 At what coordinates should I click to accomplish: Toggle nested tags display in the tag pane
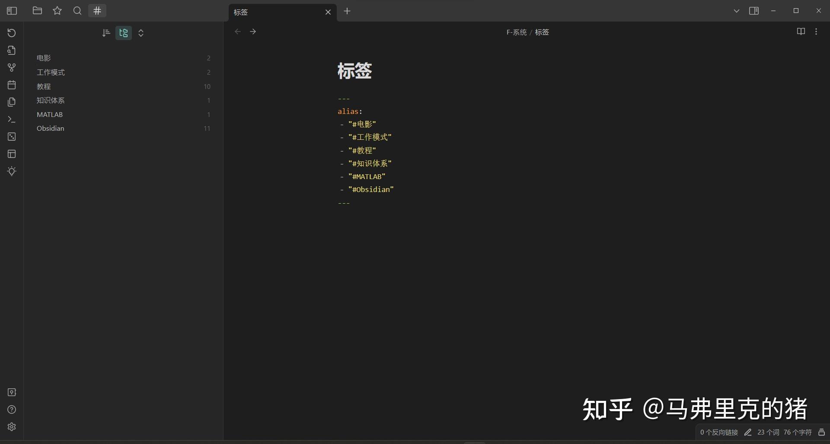click(x=123, y=33)
